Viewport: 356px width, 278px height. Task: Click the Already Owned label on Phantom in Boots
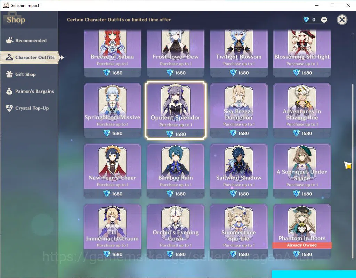[x=302, y=245]
